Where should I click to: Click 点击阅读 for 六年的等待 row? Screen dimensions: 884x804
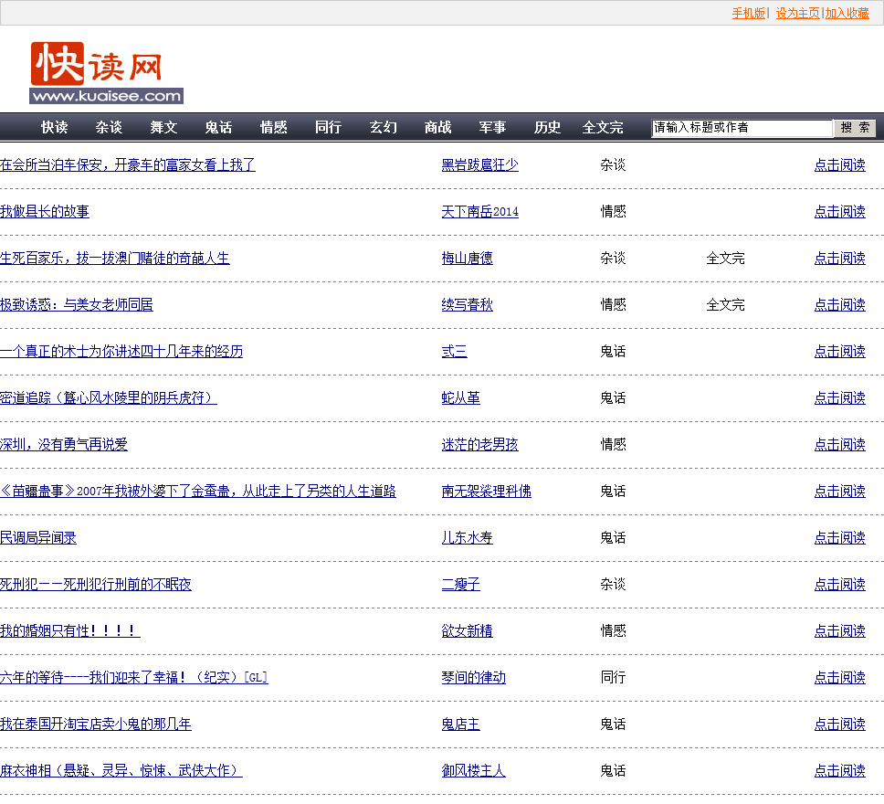839,677
